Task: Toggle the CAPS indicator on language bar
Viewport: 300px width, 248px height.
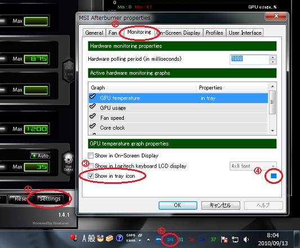Action: (x=131, y=235)
